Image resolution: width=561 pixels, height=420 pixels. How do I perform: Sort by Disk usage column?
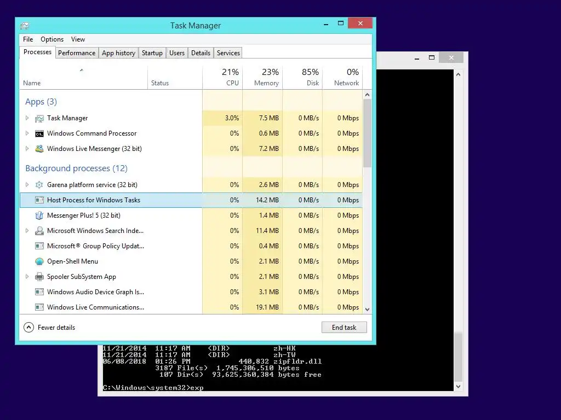click(x=302, y=78)
